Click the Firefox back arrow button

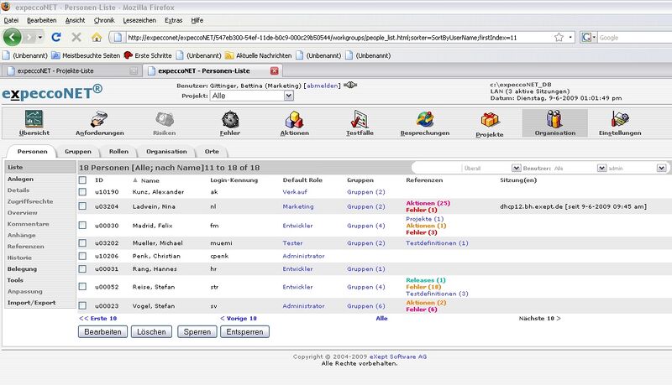12,37
